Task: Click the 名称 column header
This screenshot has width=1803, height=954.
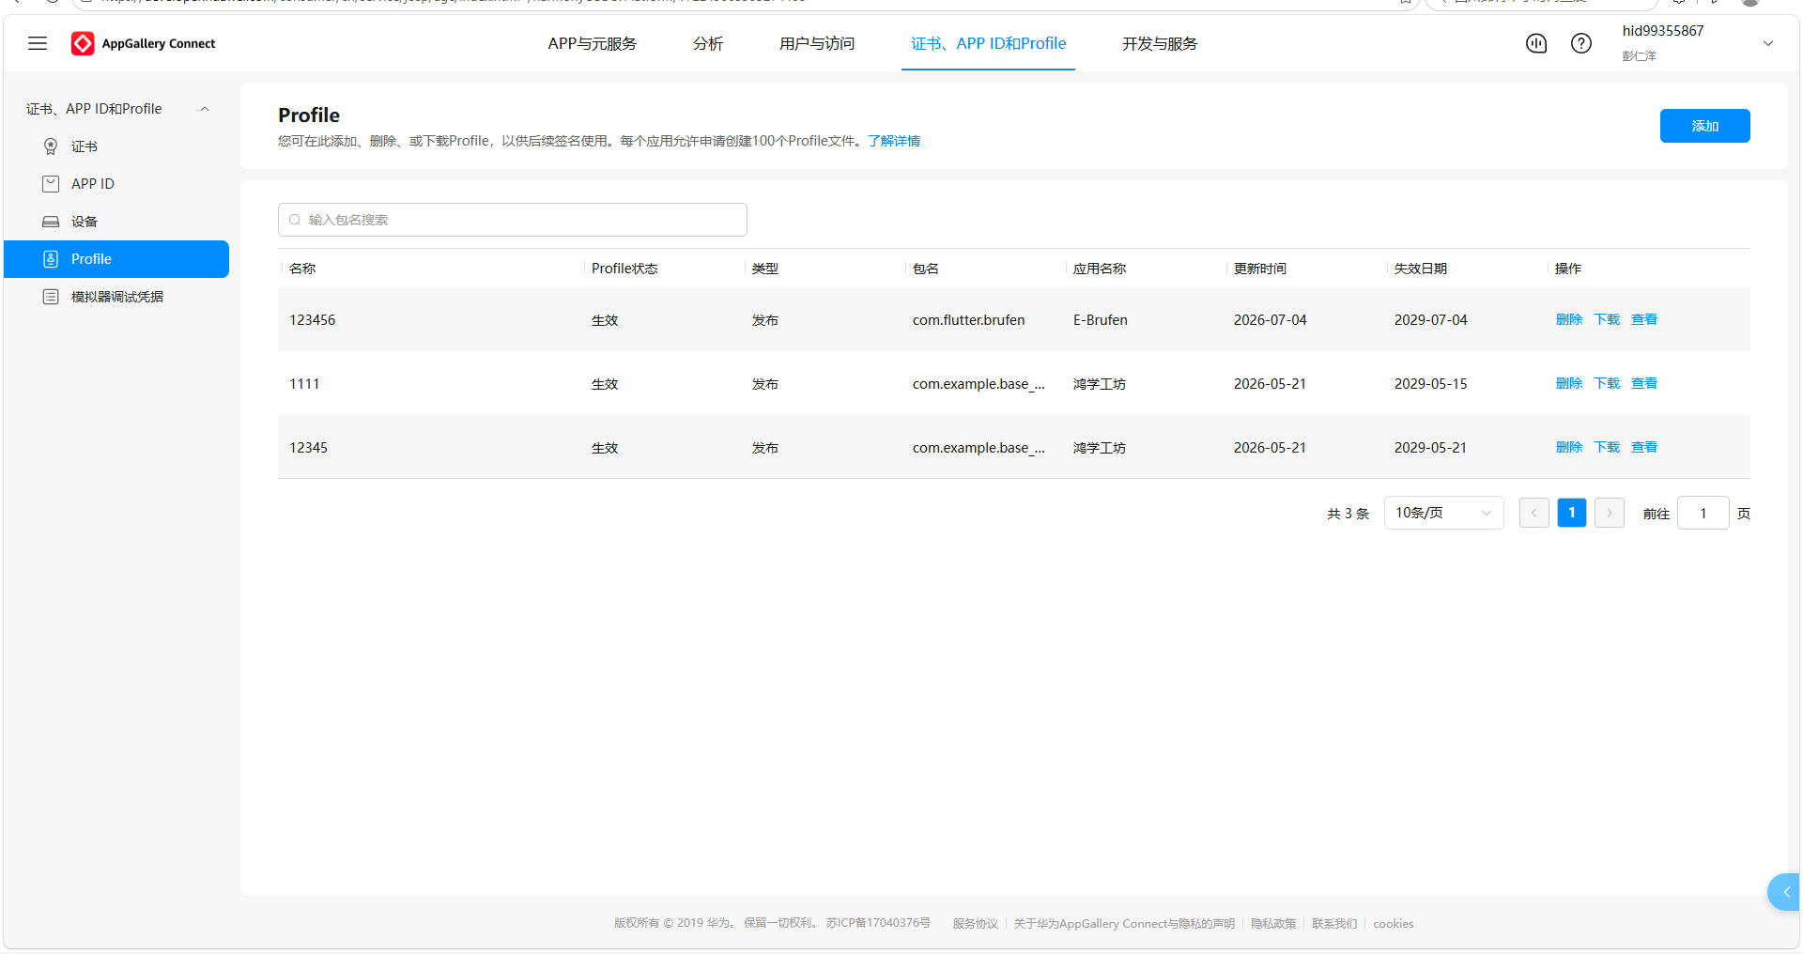Action: 302,269
